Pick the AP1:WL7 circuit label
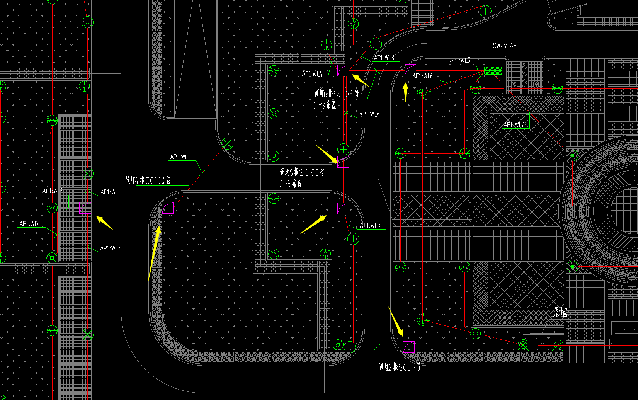The height and width of the screenshot is (400, 638). click(x=514, y=124)
